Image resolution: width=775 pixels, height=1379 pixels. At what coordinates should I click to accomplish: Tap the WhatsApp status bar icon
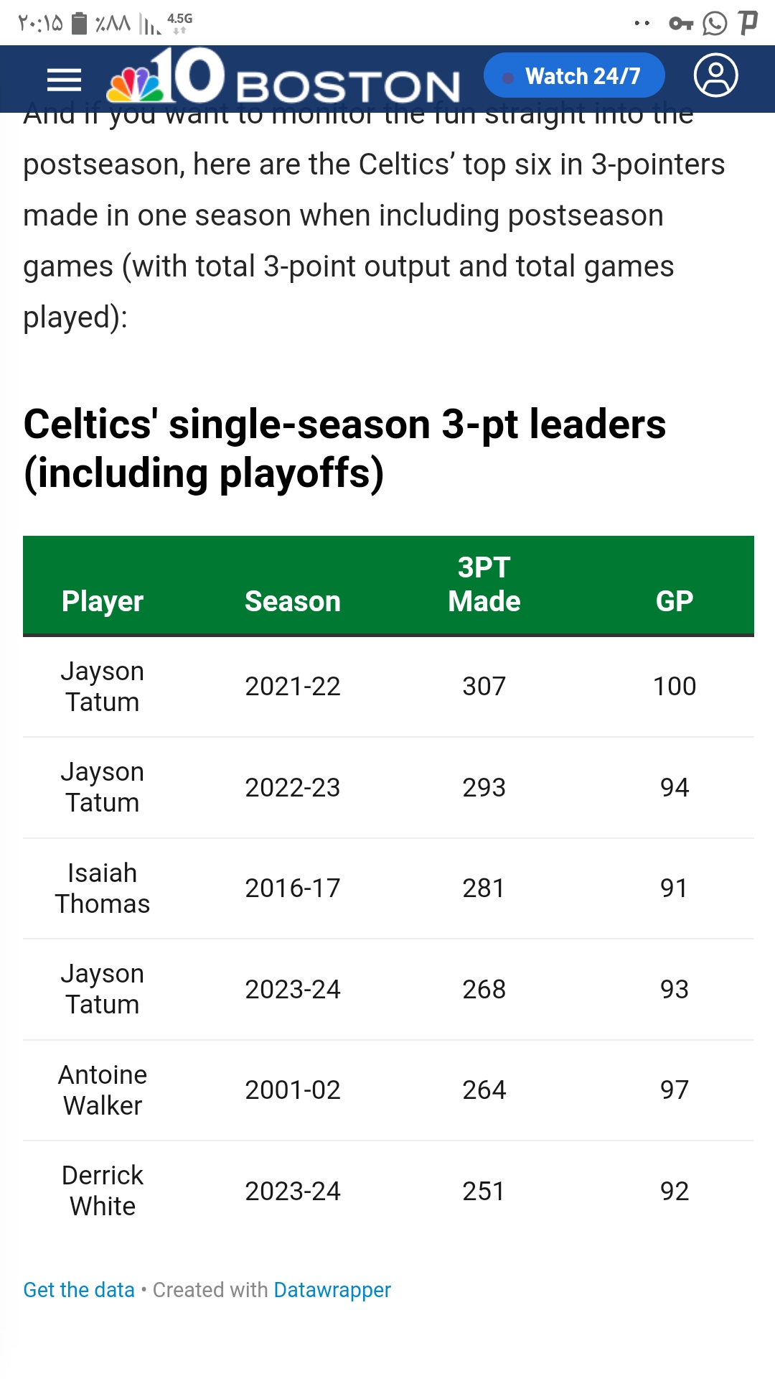point(715,24)
